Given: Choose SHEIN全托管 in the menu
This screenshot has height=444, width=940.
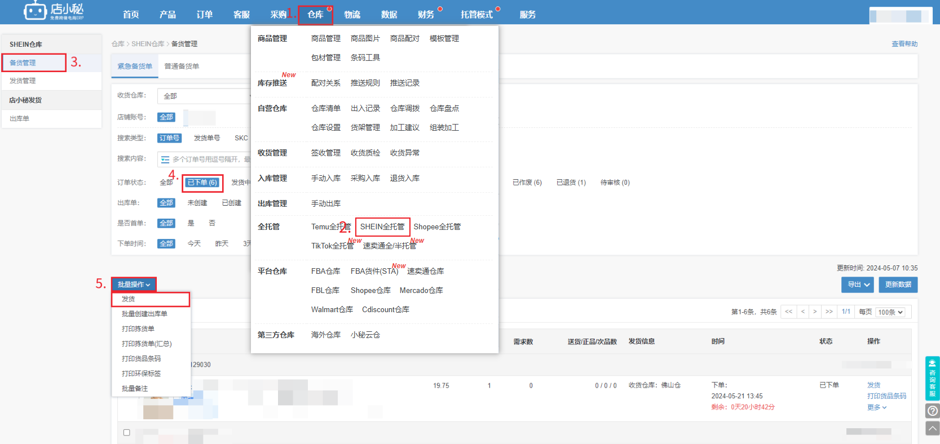Looking at the screenshot, I should pos(382,227).
